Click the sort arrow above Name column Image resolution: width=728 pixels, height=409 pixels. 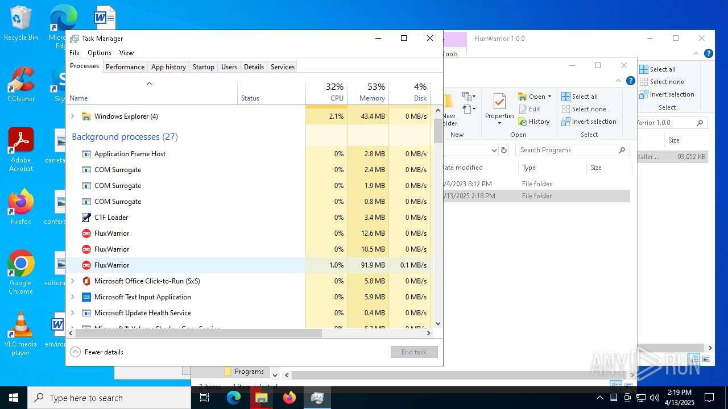click(149, 84)
